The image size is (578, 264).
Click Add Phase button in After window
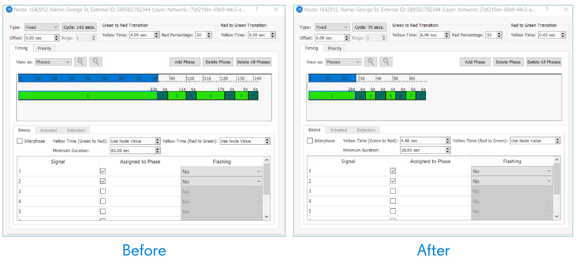point(475,62)
